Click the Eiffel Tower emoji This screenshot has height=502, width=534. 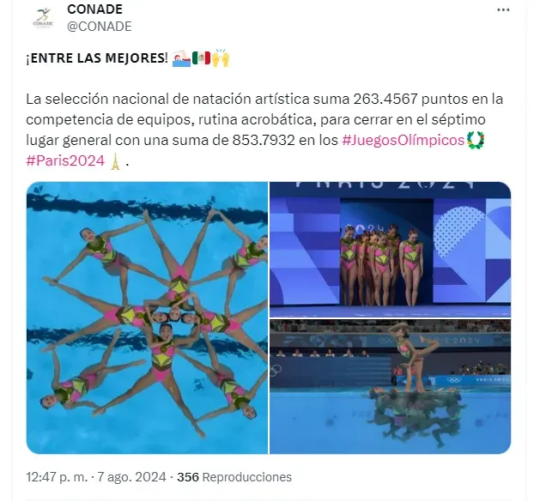coord(115,161)
